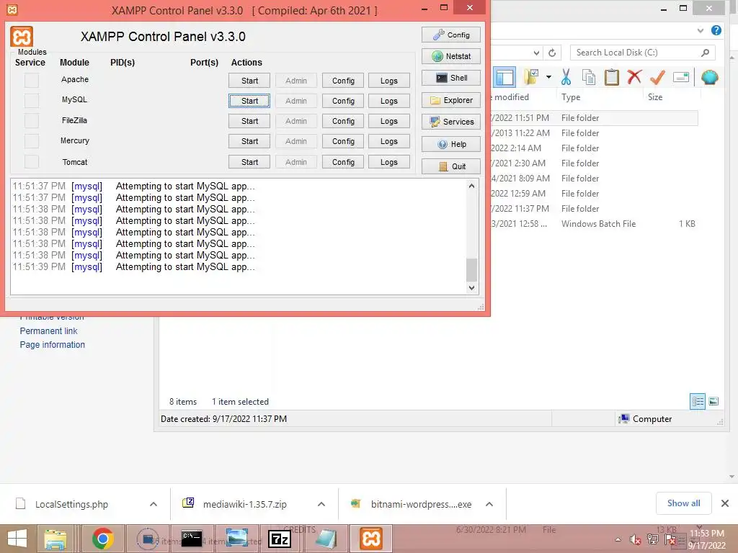Open Chrome from the taskbar

click(x=102, y=539)
